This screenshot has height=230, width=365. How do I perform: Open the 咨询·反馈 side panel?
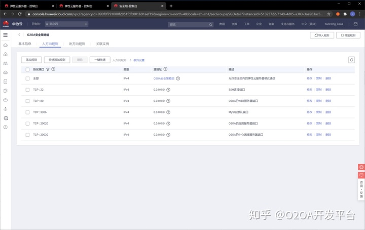pyautogui.click(x=361, y=189)
